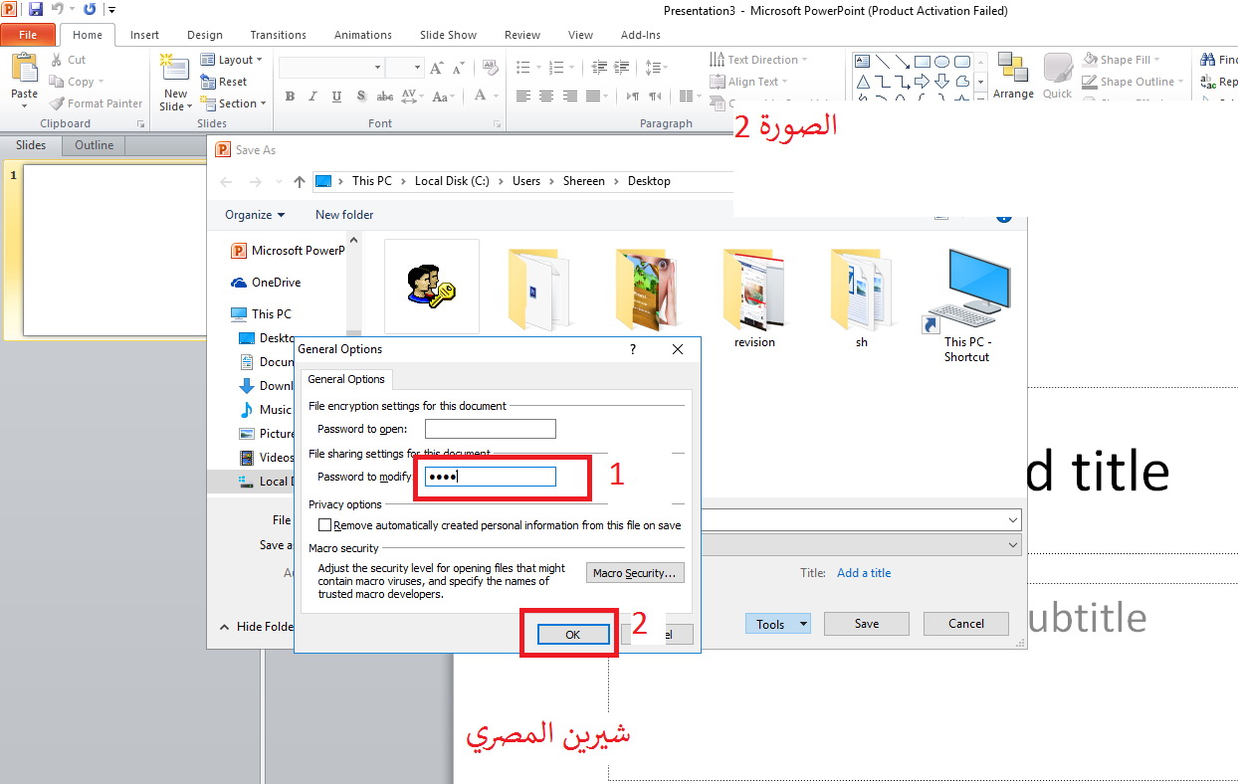Image resolution: width=1238 pixels, height=784 pixels.
Task: Click the Add a title link
Action: coord(864,573)
